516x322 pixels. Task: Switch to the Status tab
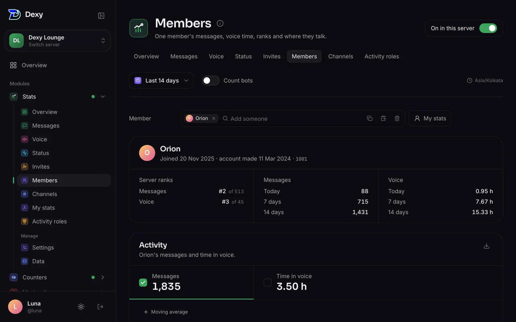click(x=243, y=56)
